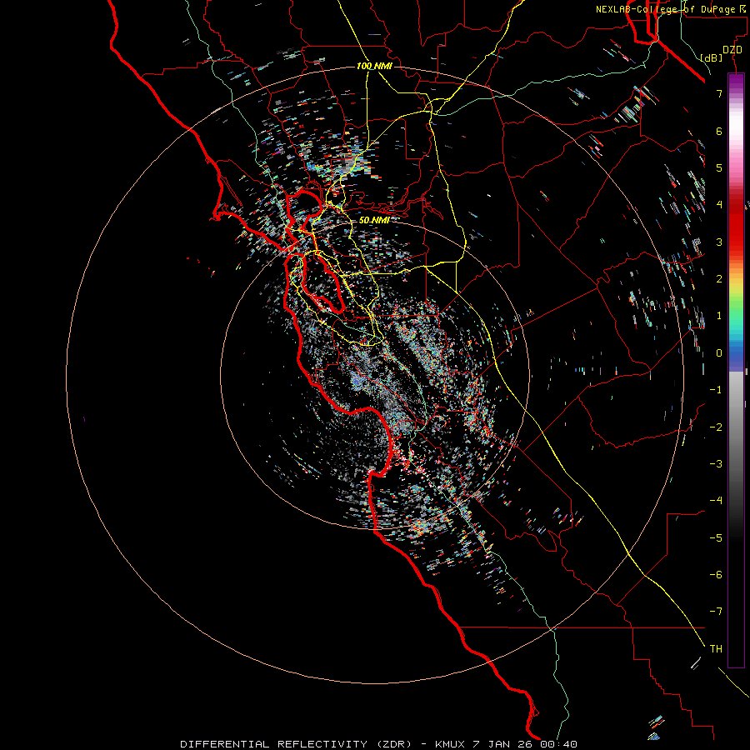This screenshot has height=750, width=750.
Task: Click the "7" value on the dB scale
Action: tap(719, 93)
